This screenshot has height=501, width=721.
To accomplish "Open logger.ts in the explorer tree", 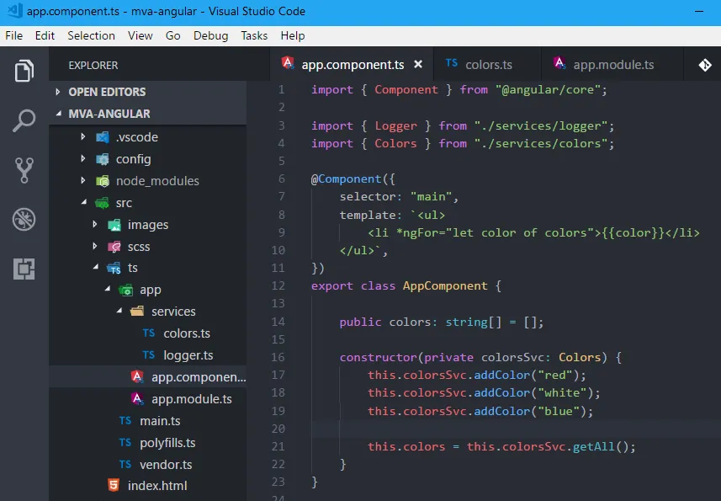I will [x=147, y=355].
